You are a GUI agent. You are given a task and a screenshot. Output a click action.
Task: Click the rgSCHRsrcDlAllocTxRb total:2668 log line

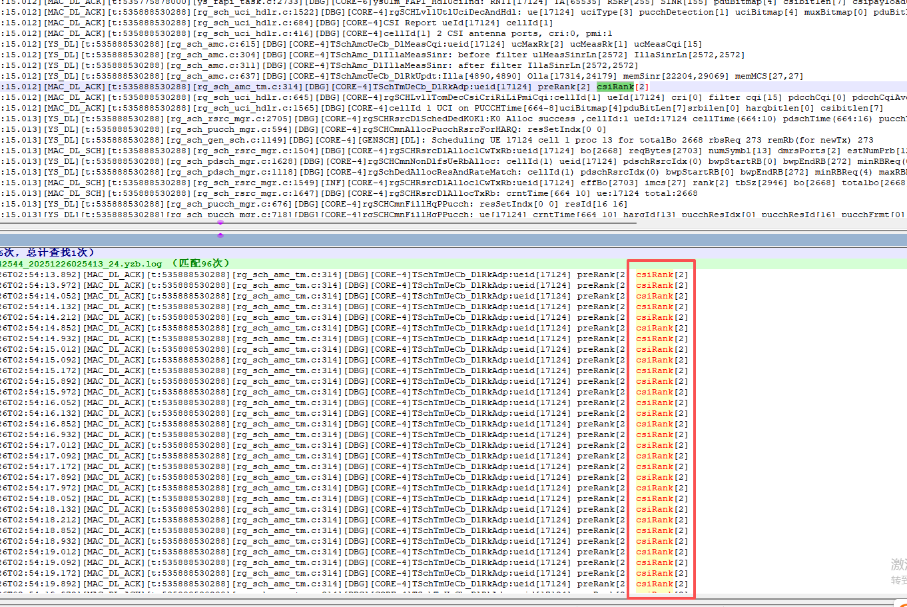(333, 193)
